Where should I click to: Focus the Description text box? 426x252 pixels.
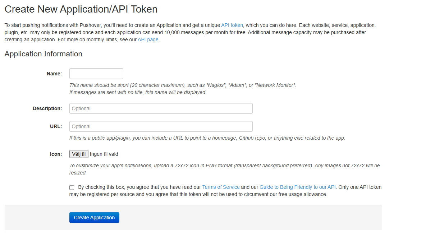point(161,108)
